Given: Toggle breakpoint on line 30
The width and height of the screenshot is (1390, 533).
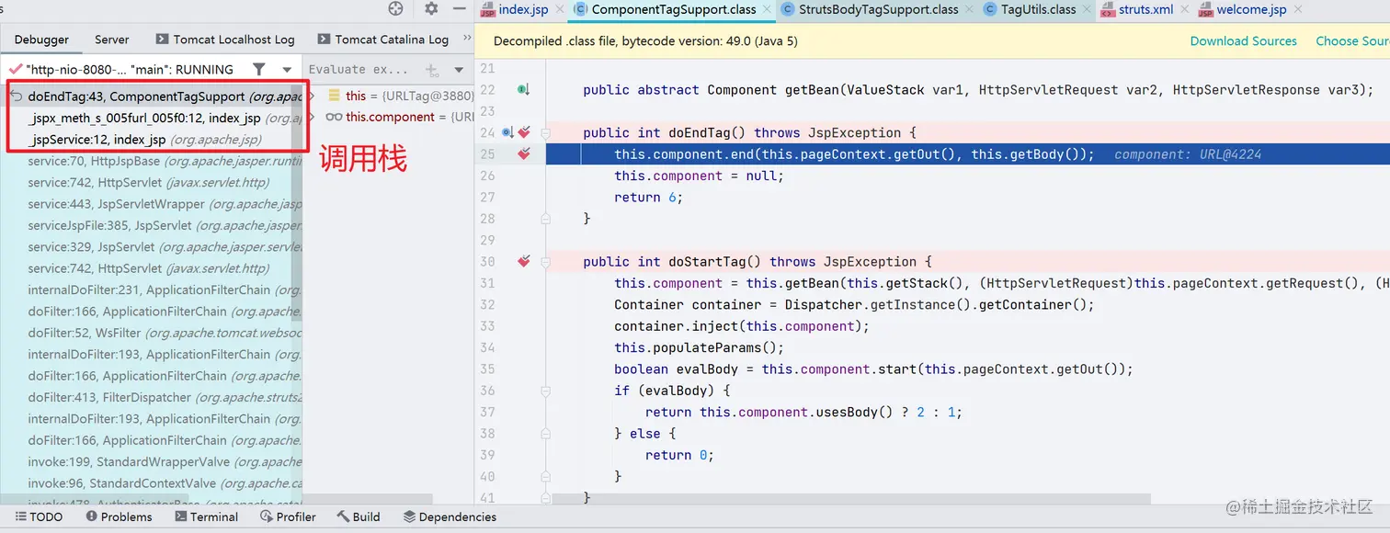Looking at the screenshot, I should point(525,262).
